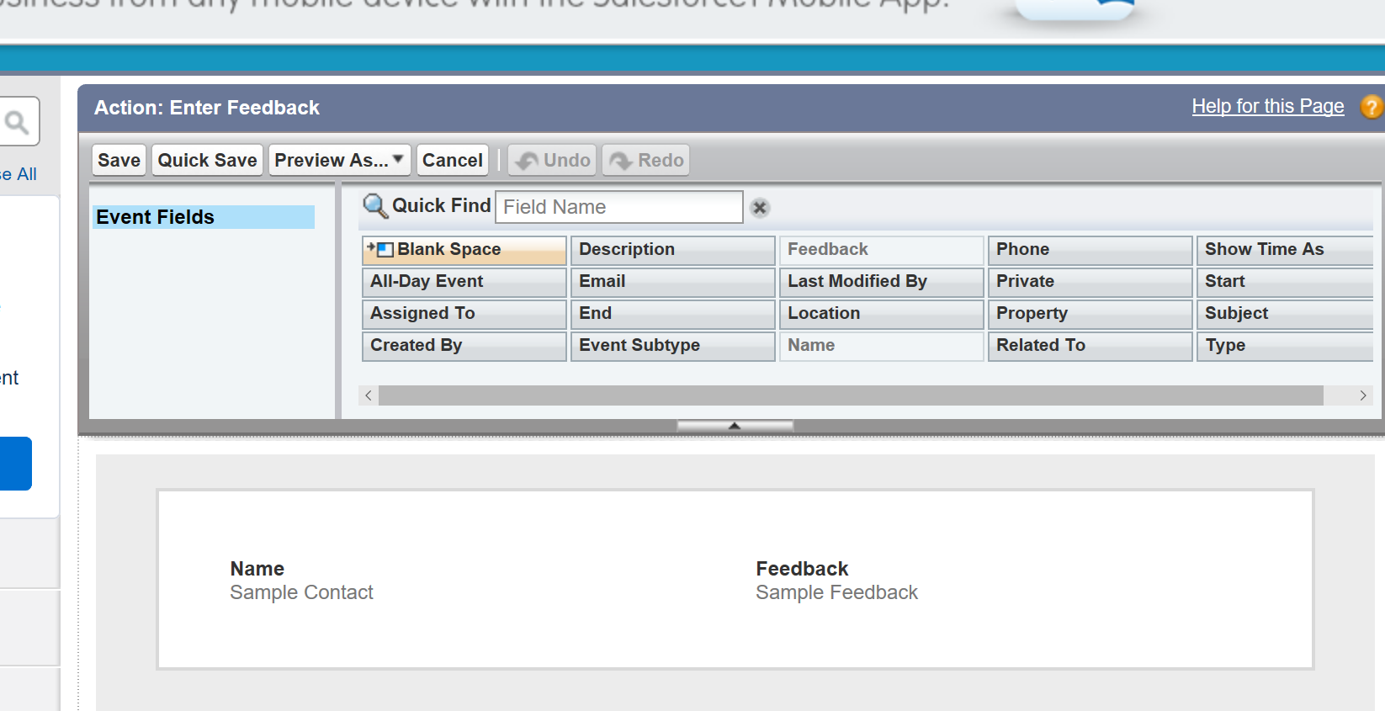Image resolution: width=1385 pixels, height=711 pixels.
Task: Collapse the palette with the up arrow handle
Action: [x=735, y=426]
